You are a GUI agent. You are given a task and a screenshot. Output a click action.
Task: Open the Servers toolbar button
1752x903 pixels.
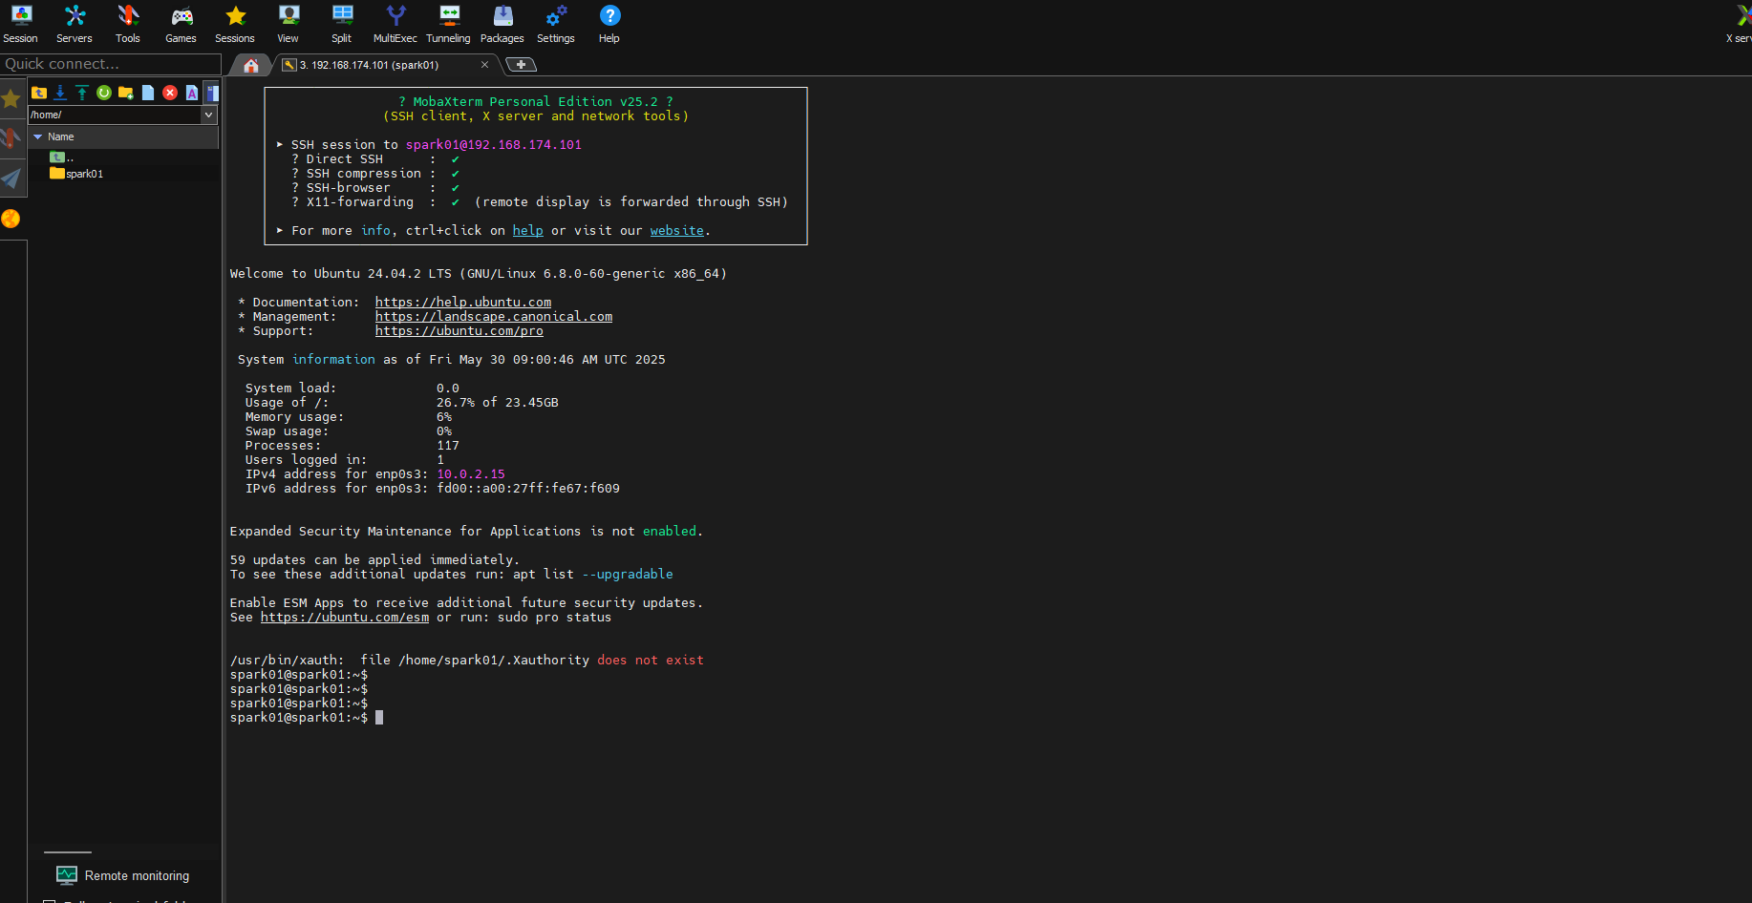pos(75,24)
